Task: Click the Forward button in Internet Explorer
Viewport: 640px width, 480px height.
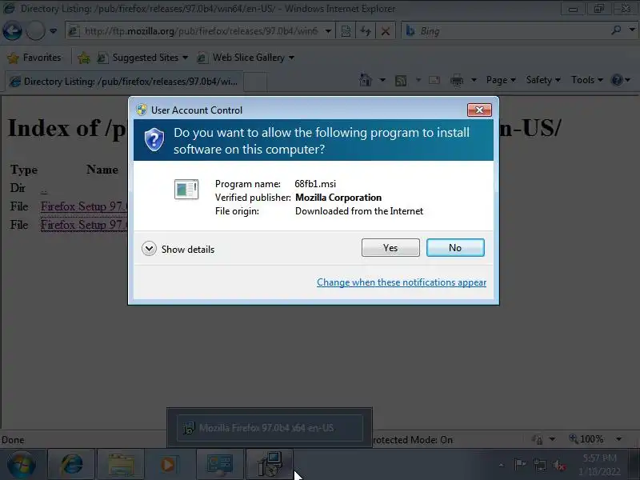Action: pos(35,31)
